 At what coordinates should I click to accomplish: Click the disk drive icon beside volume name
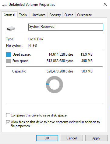11,28
